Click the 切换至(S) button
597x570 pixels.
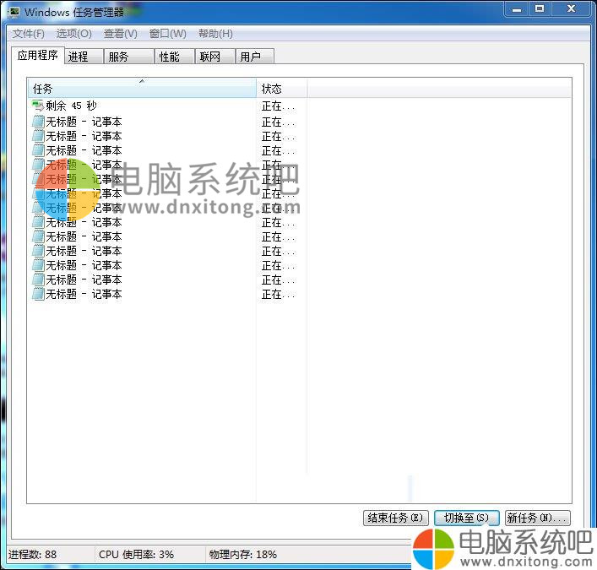[x=466, y=518]
